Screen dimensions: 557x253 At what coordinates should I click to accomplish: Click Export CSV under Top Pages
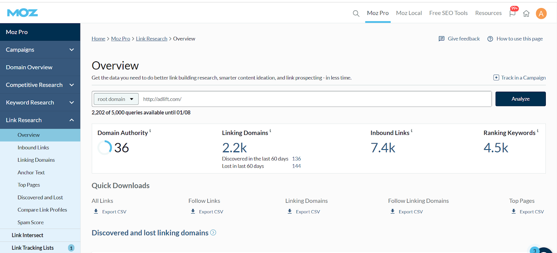click(532, 212)
